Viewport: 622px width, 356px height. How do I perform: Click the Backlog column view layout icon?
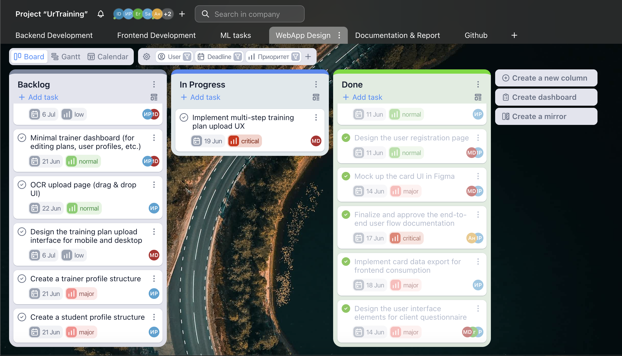[154, 97]
